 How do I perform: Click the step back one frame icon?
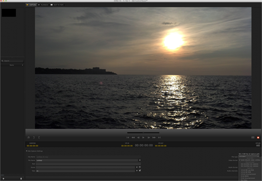pyautogui.click(x=138, y=137)
